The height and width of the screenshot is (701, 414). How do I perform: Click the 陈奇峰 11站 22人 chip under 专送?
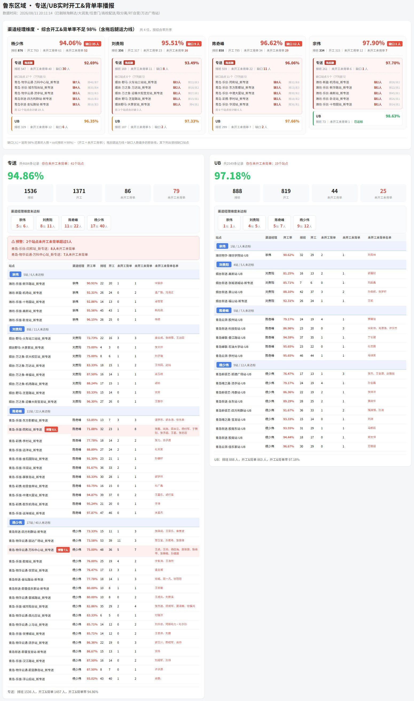73,223
